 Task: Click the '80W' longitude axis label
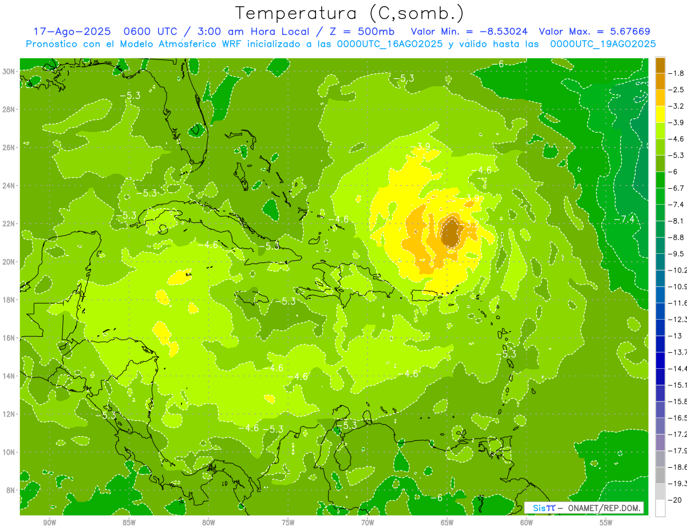click(208, 523)
